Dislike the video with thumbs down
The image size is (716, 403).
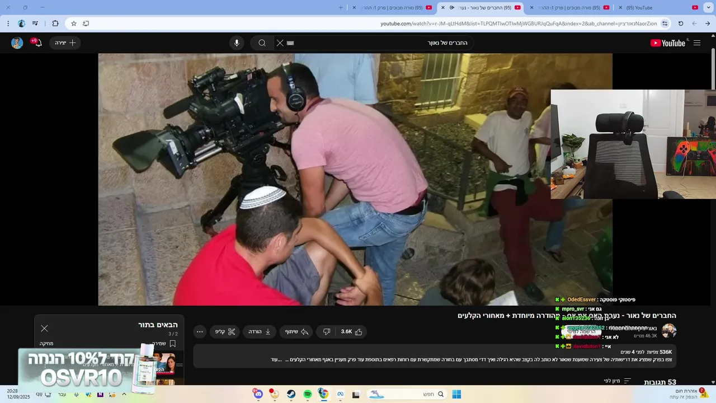coord(327,332)
